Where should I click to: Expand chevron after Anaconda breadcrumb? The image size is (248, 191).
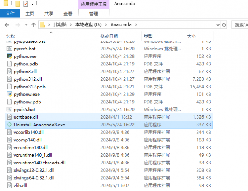(x=136, y=25)
